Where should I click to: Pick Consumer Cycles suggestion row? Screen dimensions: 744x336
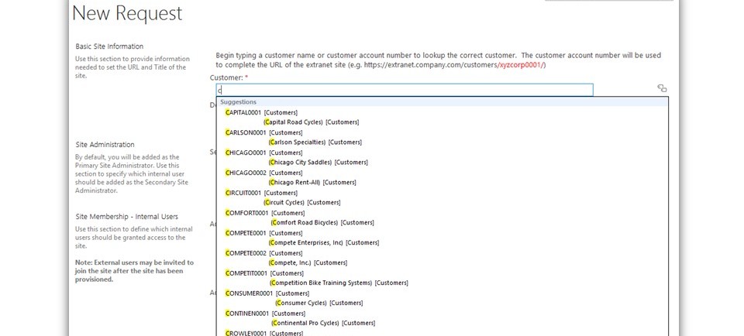319,303
